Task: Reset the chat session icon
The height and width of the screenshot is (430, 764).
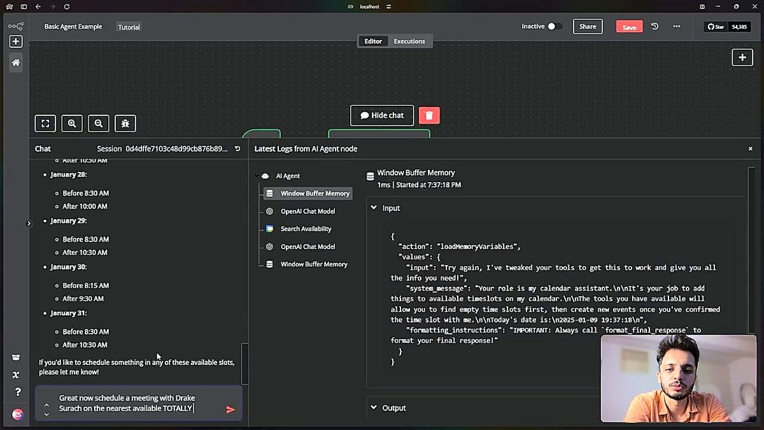Action: pos(237,148)
